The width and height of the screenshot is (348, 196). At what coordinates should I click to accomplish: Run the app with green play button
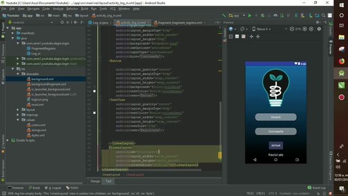pos(250,16)
